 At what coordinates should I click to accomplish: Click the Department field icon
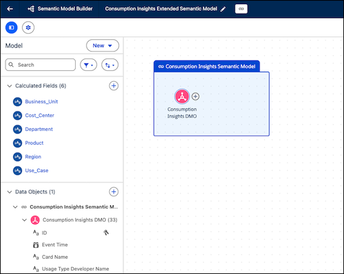coord(17,129)
